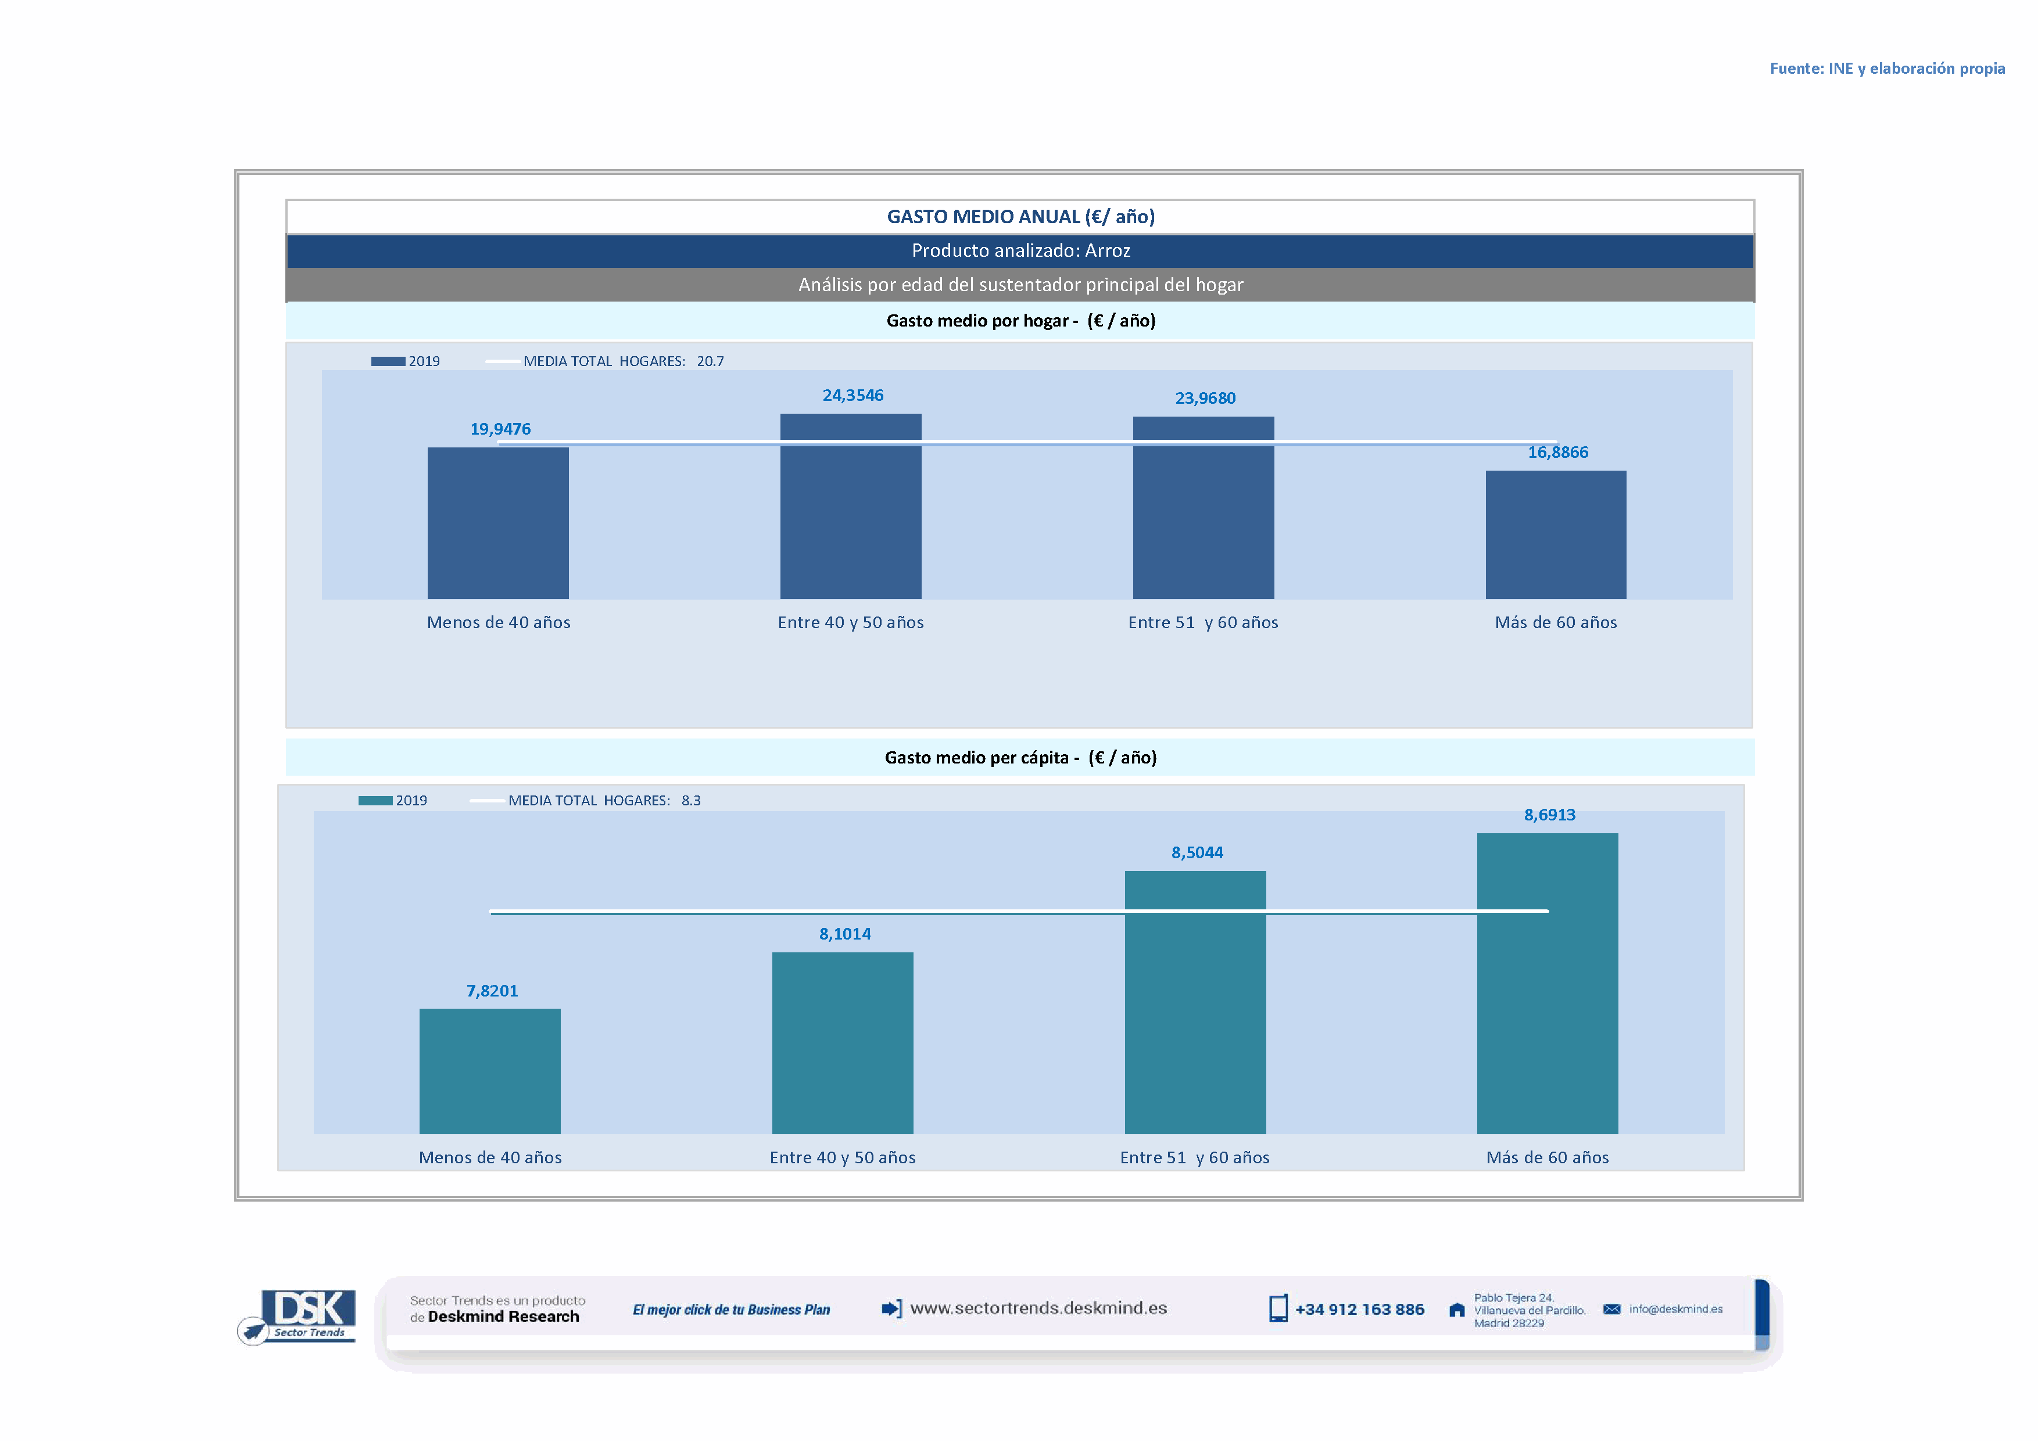Click the Producto analizado: Arroz header
2038x1441 pixels.
pyautogui.click(x=1020, y=251)
